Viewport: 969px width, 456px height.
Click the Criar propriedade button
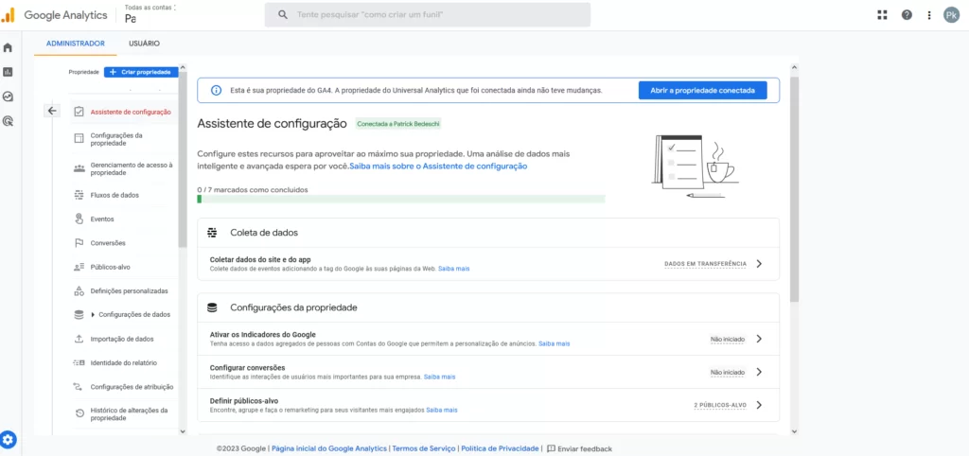point(141,72)
